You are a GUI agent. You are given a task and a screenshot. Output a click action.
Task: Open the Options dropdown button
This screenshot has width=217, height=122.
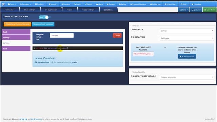pyautogui.click(x=183, y=10)
